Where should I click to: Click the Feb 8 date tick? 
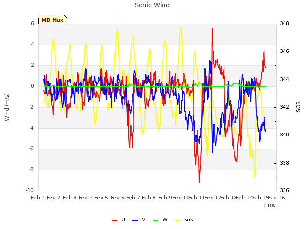(x=149, y=198)
